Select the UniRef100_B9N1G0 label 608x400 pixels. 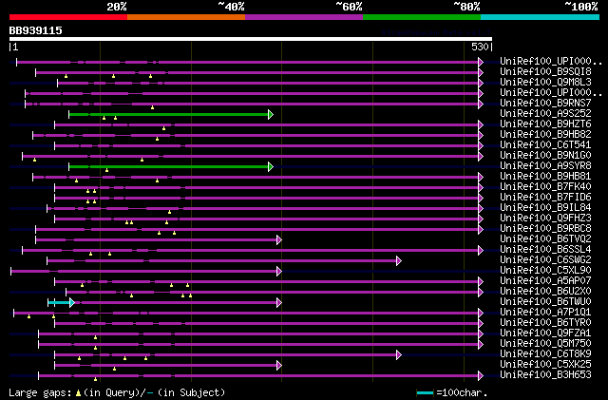[x=545, y=156]
